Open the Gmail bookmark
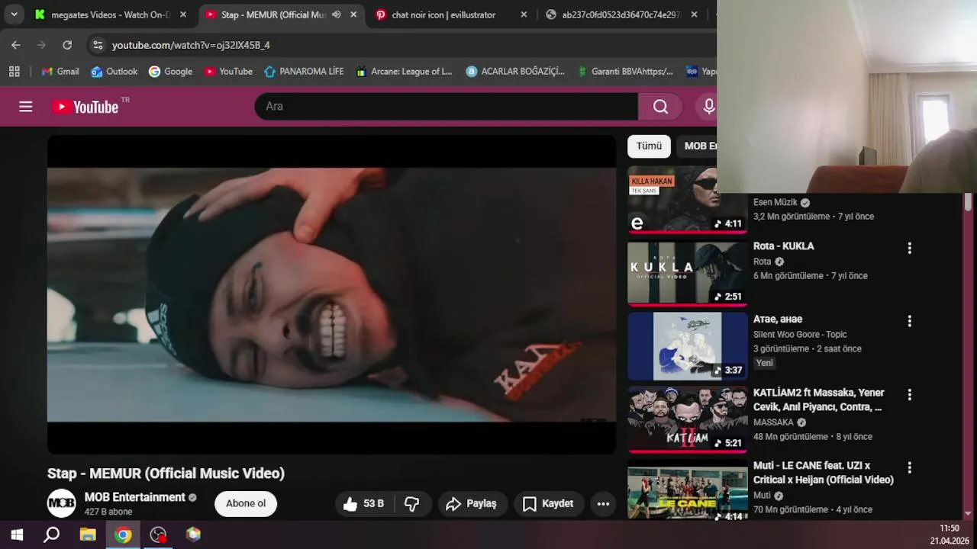The height and width of the screenshot is (549, 977). tap(60, 72)
